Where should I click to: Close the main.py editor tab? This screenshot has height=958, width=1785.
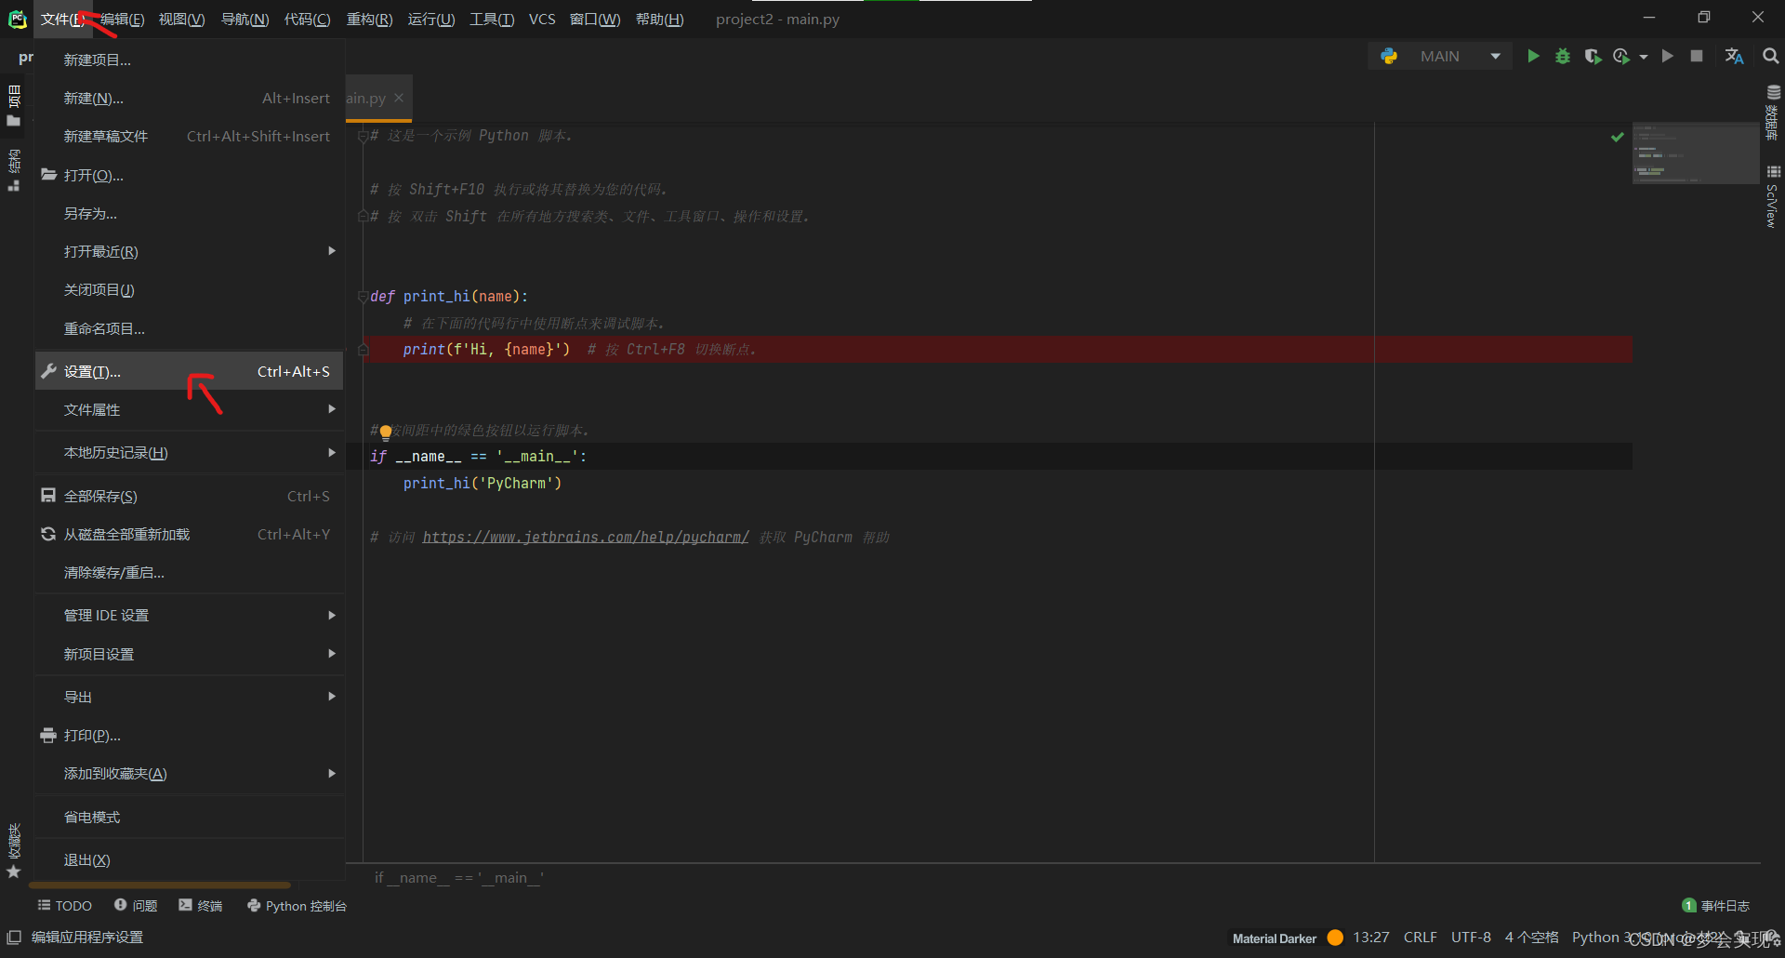399,98
